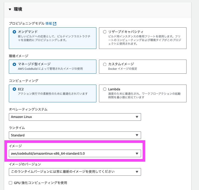Click the オンデマンド description text

[54, 38]
